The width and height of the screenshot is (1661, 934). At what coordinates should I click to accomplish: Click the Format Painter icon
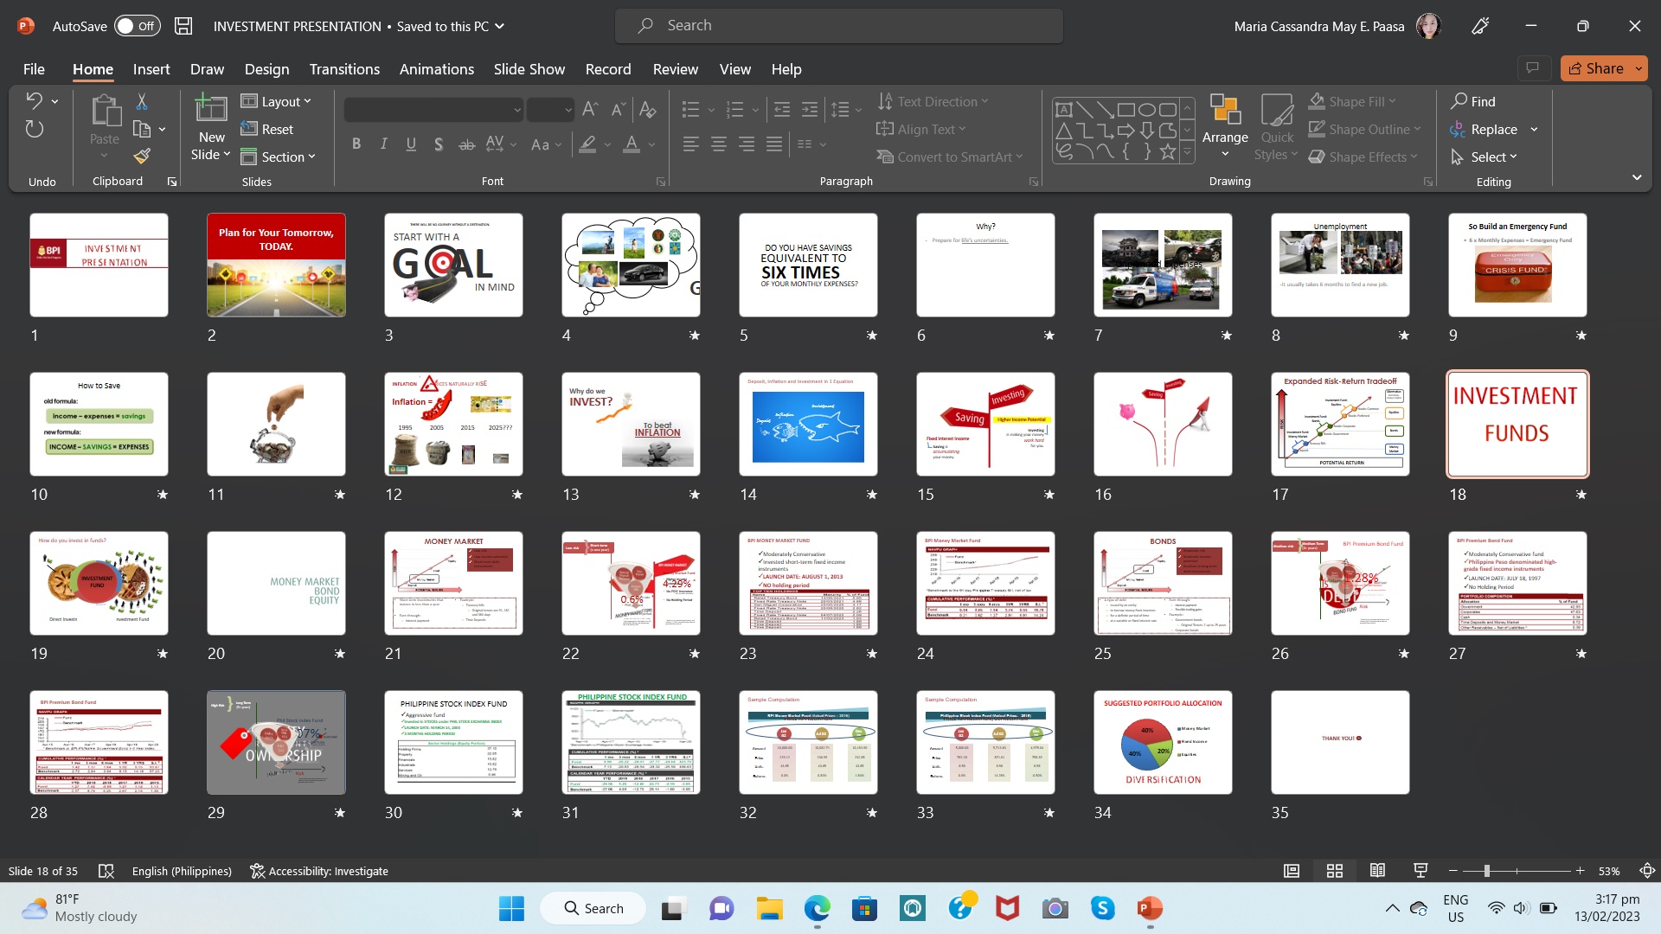(x=142, y=157)
